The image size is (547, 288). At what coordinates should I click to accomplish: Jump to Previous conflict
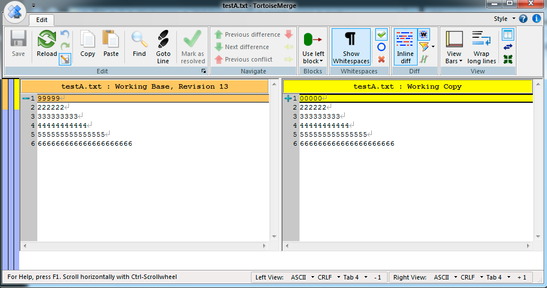click(244, 59)
